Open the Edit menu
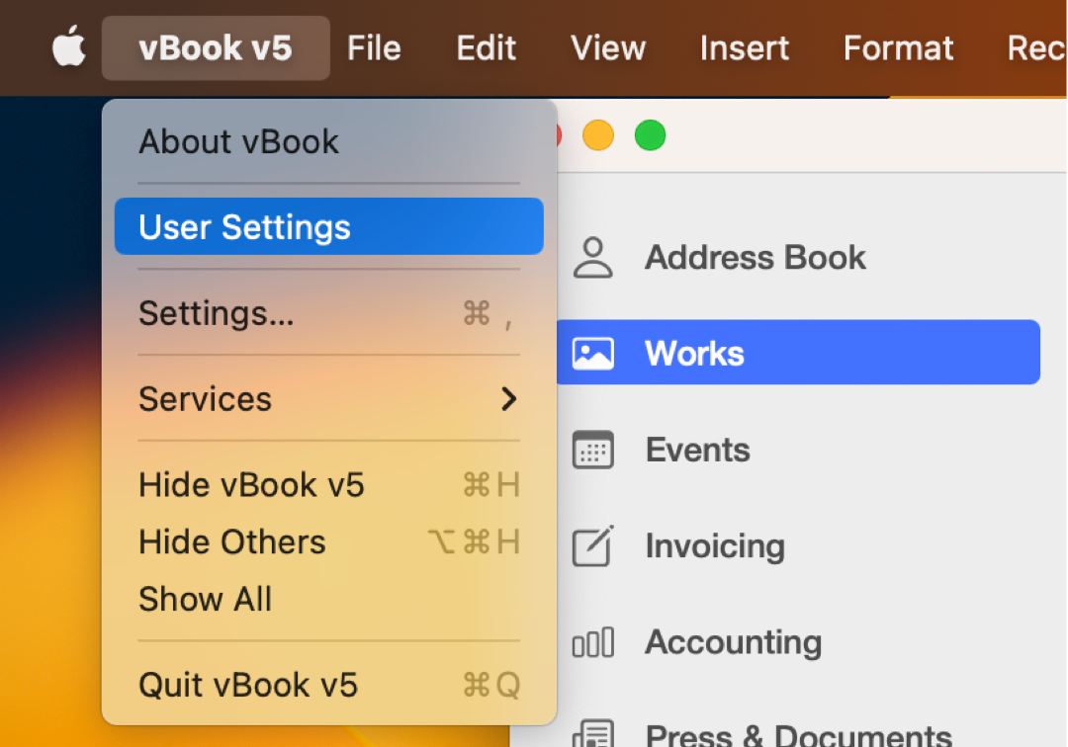 point(486,47)
